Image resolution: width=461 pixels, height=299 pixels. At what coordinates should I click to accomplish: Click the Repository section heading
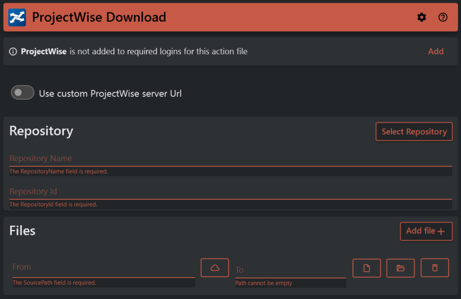coord(41,131)
